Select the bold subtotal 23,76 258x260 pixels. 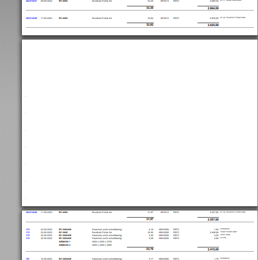pos(150,249)
